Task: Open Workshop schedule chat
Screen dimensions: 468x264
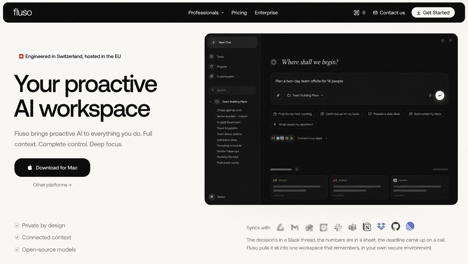Action: click(x=229, y=146)
